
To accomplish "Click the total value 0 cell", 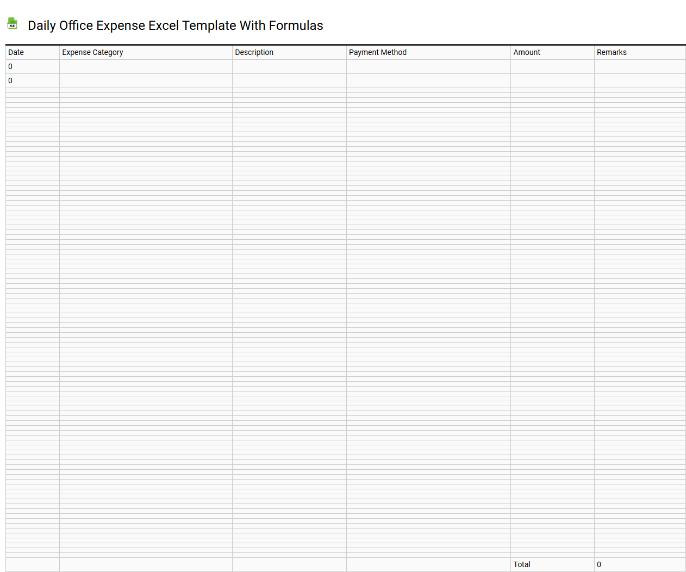I will click(598, 564).
